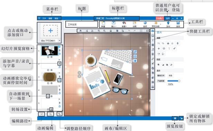
Task: Click the zoom in magnifier icon
Action: [x=99, y=31]
